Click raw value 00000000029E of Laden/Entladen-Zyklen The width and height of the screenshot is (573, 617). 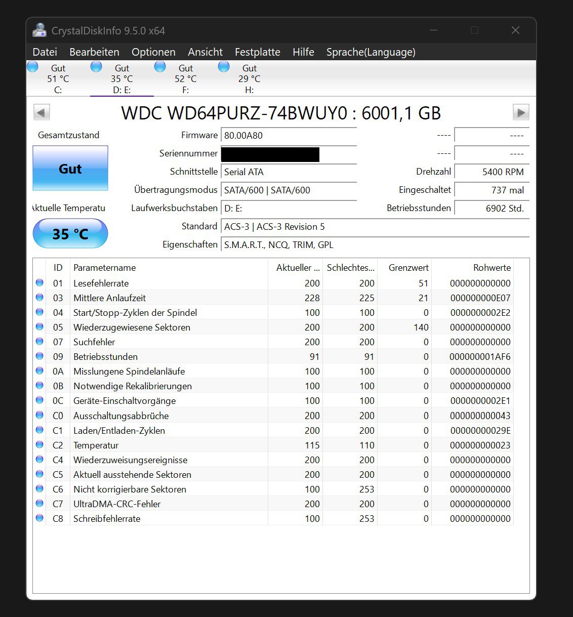tap(480, 431)
